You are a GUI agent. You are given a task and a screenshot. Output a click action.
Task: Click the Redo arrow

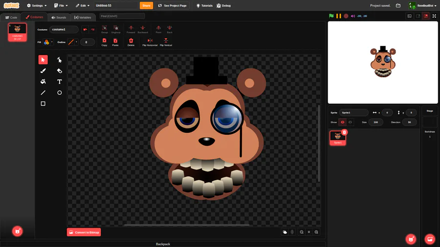[x=92, y=29]
